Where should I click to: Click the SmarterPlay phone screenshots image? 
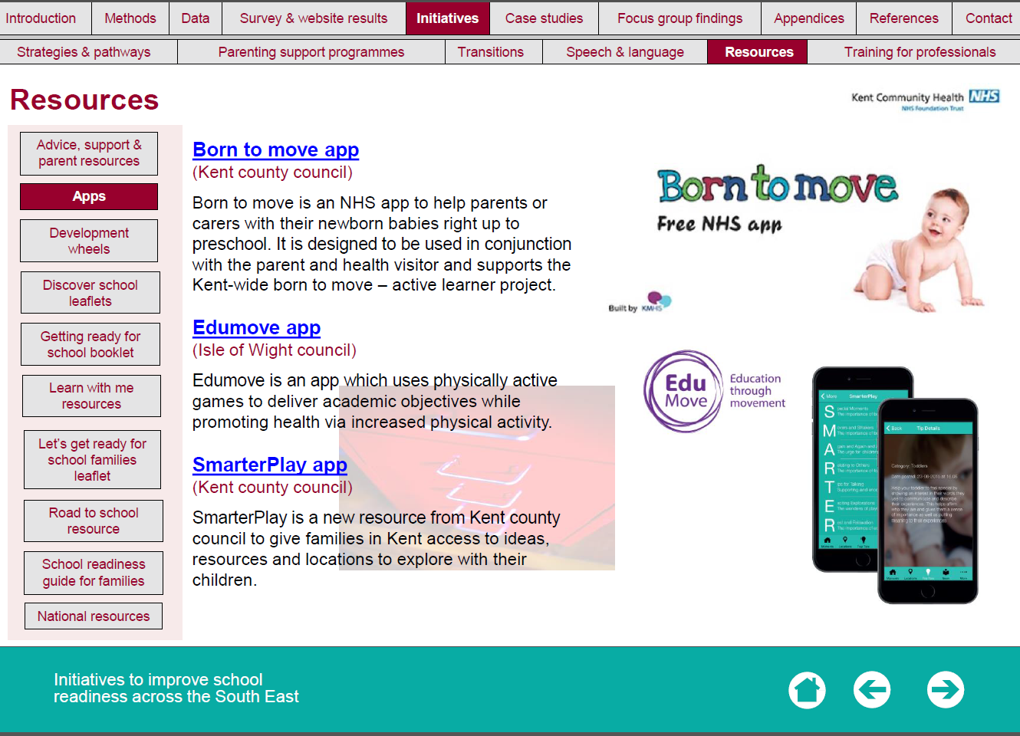coord(894,485)
